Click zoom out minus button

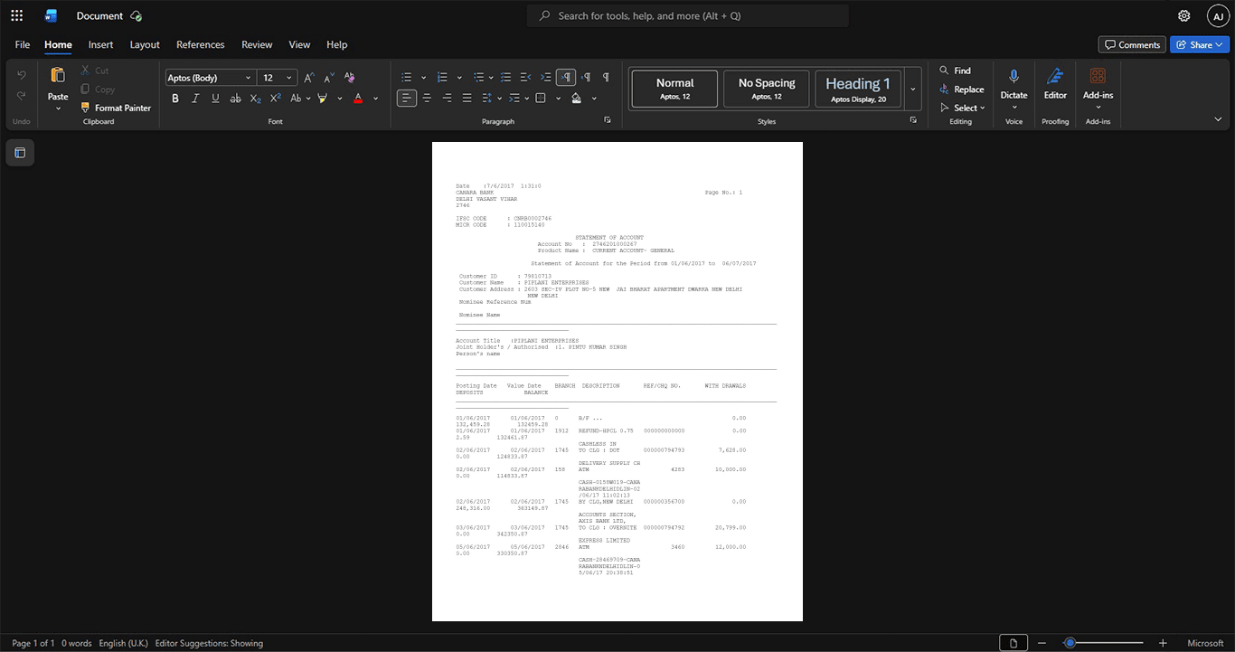point(1043,643)
